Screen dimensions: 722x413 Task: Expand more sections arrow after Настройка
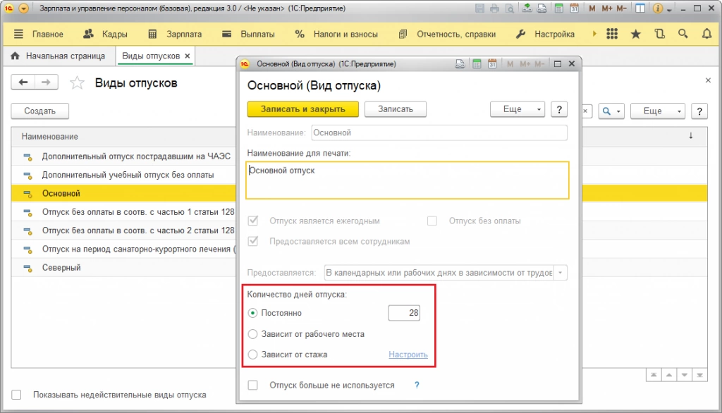594,34
